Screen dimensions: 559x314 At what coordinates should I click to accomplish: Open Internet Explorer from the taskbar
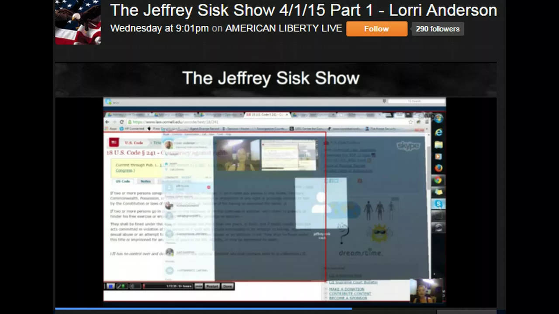coord(438,132)
